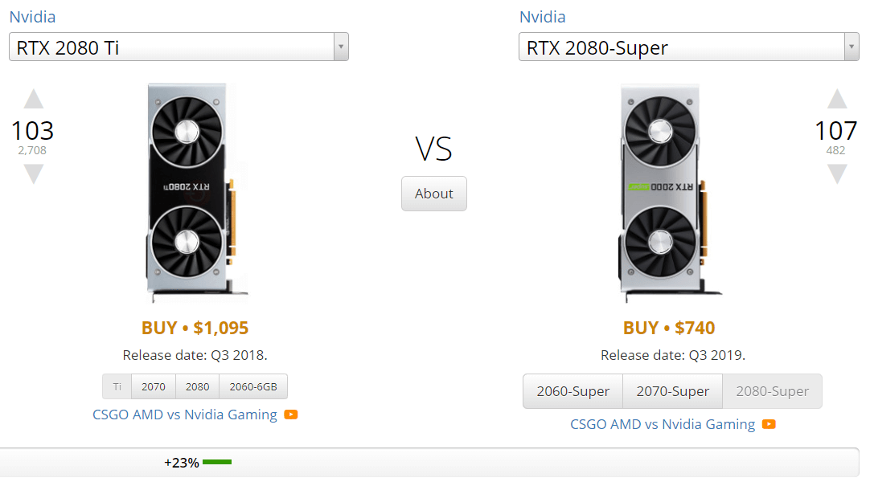Image resolution: width=870 pixels, height=486 pixels.
Task: Upvote the RTX 2080-Super
Action: pyautogui.click(x=837, y=99)
